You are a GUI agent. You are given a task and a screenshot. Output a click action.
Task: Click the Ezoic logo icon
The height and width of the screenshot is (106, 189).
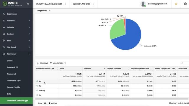point(5,4)
